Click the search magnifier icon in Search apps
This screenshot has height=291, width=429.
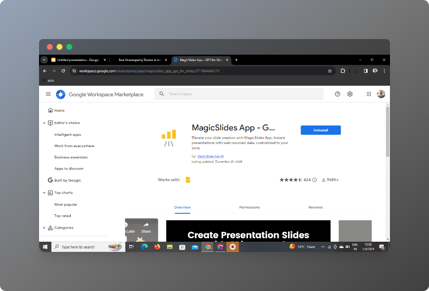(162, 94)
